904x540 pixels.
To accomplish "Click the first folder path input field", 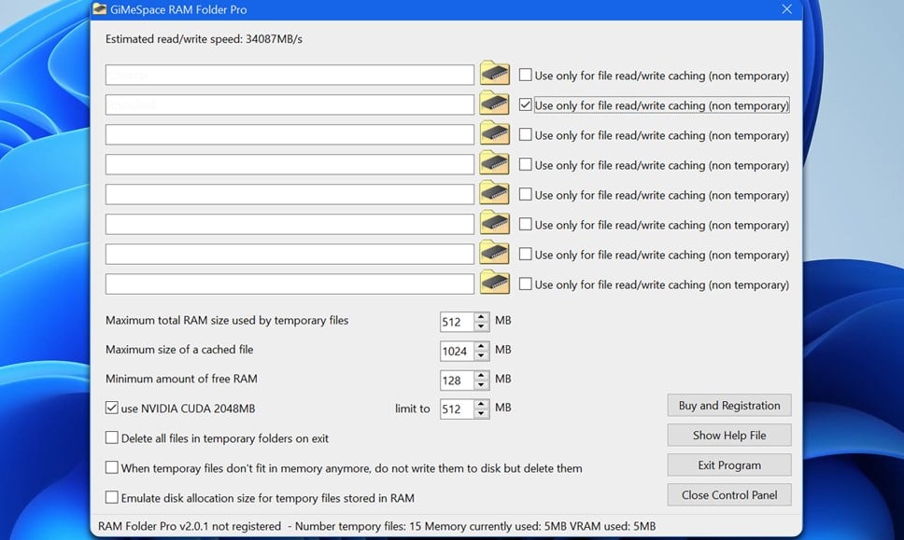I will click(x=290, y=75).
